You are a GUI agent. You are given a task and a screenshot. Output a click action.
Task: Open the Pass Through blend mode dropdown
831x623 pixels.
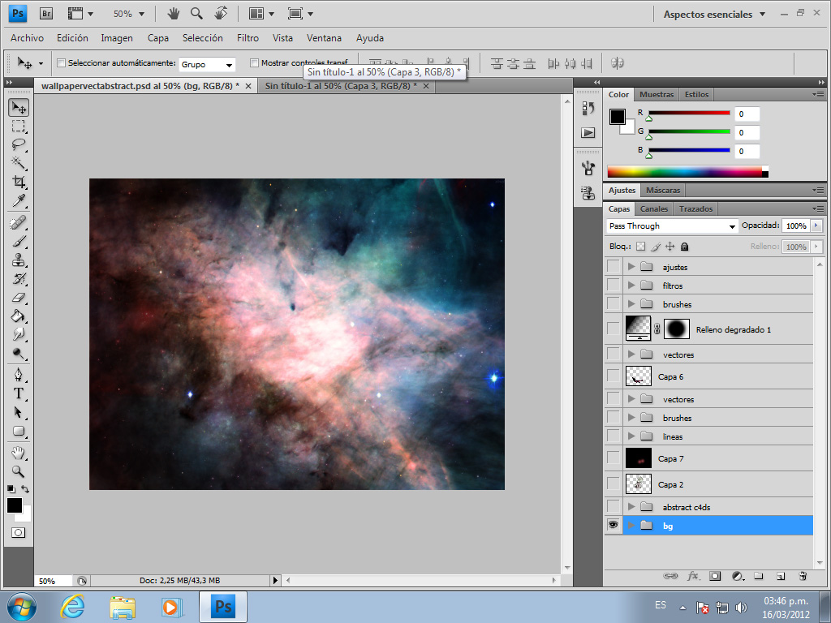pos(672,226)
